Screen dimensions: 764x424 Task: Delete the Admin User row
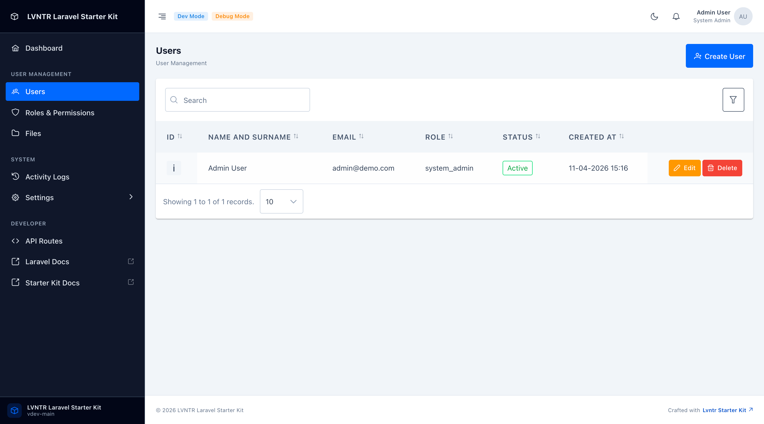click(722, 168)
